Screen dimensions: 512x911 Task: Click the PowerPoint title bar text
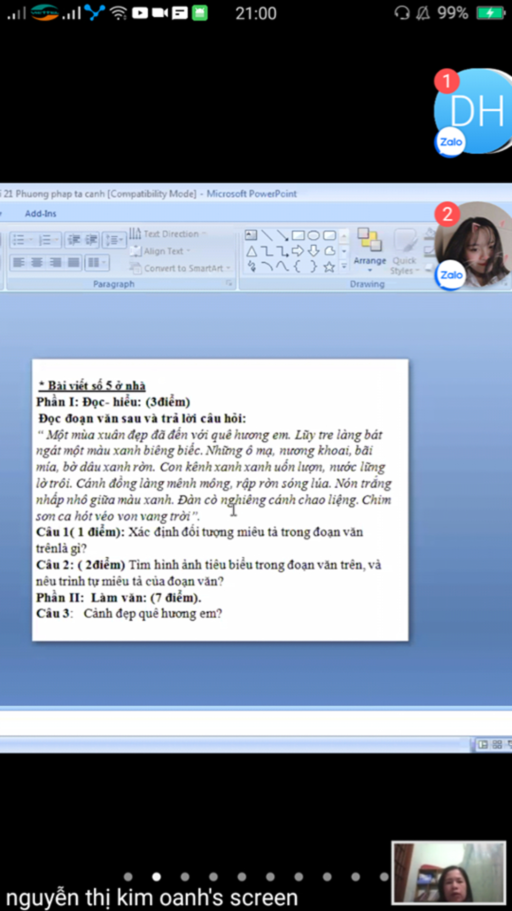pyautogui.click(x=149, y=194)
